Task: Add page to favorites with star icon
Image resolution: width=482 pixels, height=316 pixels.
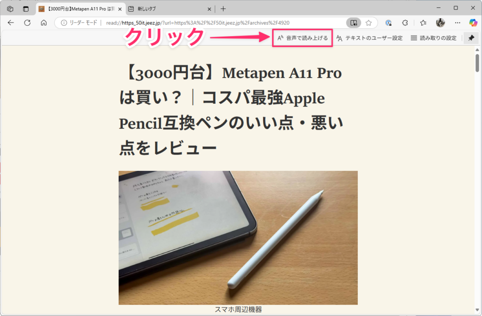Action: click(x=369, y=23)
